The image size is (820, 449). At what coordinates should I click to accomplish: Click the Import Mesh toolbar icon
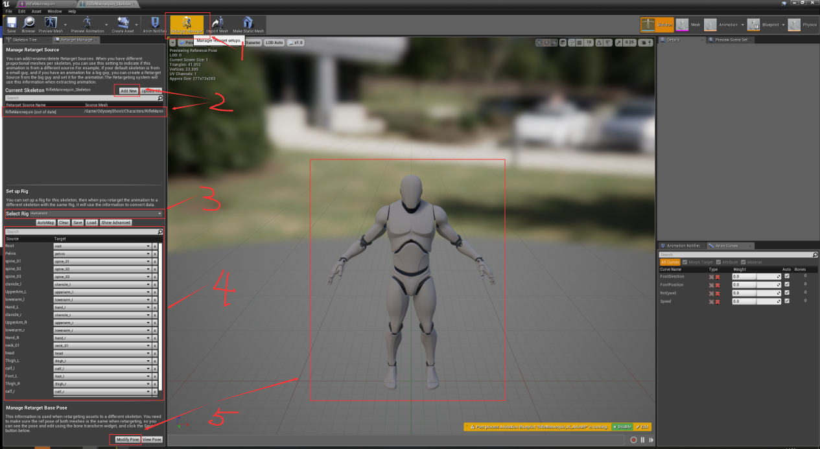coord(217,25)
